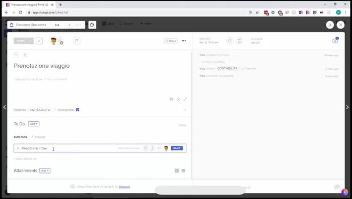Click the comment send bubble icon

(337, 187)
